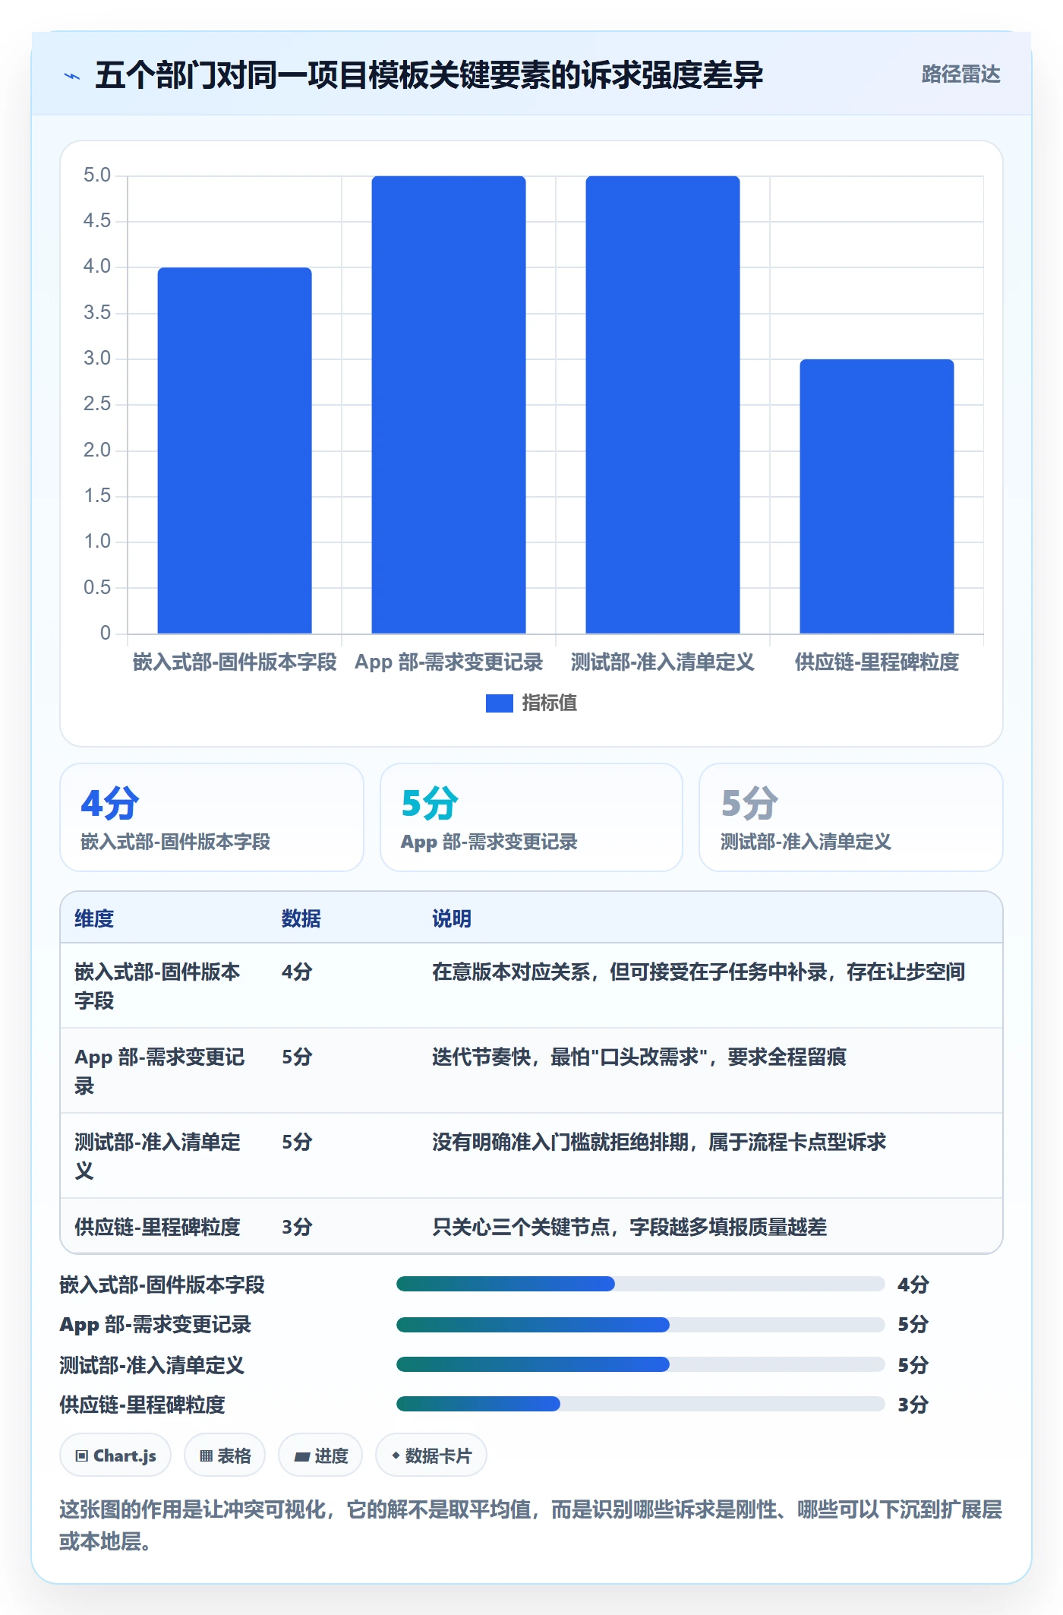Screen dimensions: 1063x1615
Task: Click the 数据卡片 tag chip
Action: (x=431, y=1455)
